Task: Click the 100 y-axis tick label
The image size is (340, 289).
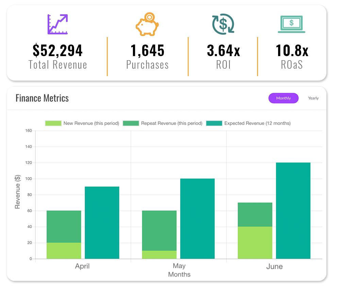Action: (29, 178)
